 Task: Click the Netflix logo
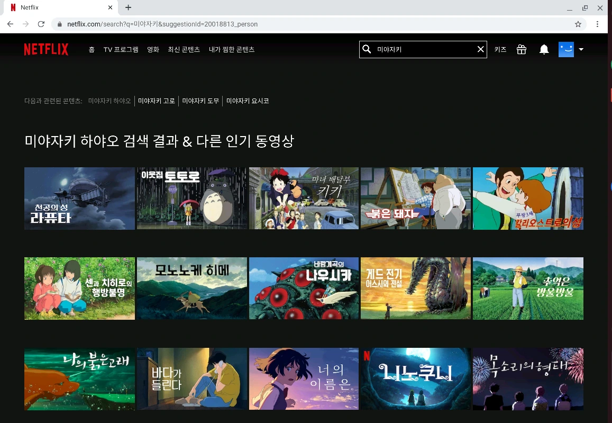[46, 49]
